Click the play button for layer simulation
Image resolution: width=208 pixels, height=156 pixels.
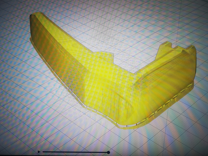tap(39, 152)
